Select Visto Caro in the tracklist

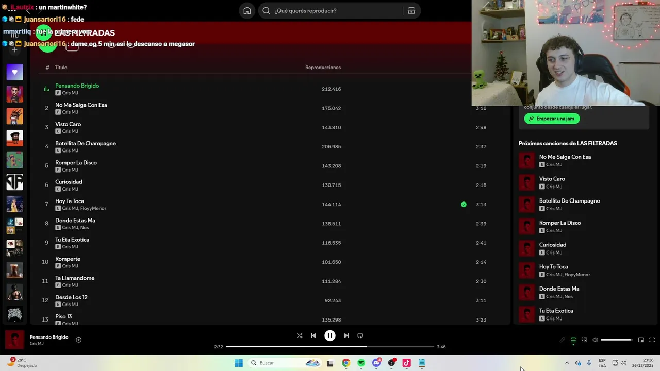coord(68,124)
